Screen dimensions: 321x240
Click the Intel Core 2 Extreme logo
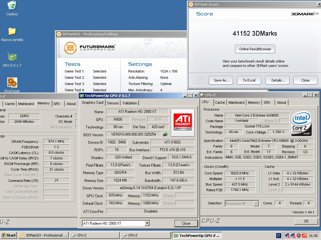tap(301, 123)
